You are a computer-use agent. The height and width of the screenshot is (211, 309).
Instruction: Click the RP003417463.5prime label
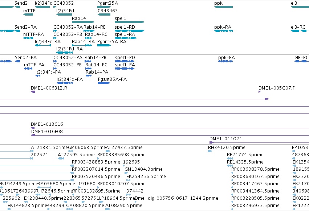tap(255, 184)
